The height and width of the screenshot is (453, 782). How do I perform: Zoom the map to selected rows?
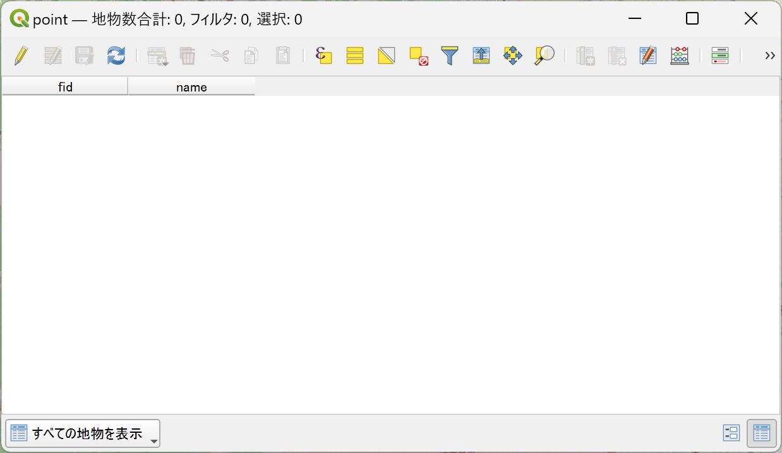point(544,56)
